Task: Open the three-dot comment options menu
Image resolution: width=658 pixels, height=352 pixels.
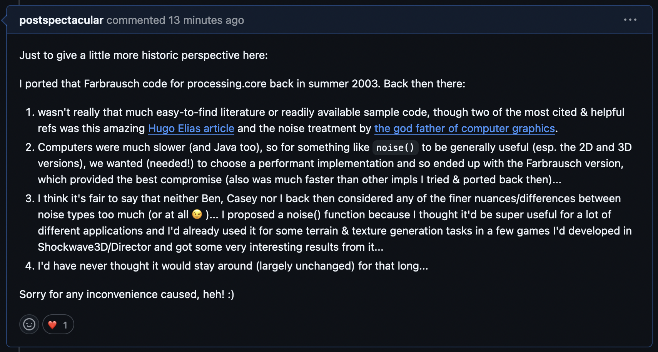Action: [630, 20]
